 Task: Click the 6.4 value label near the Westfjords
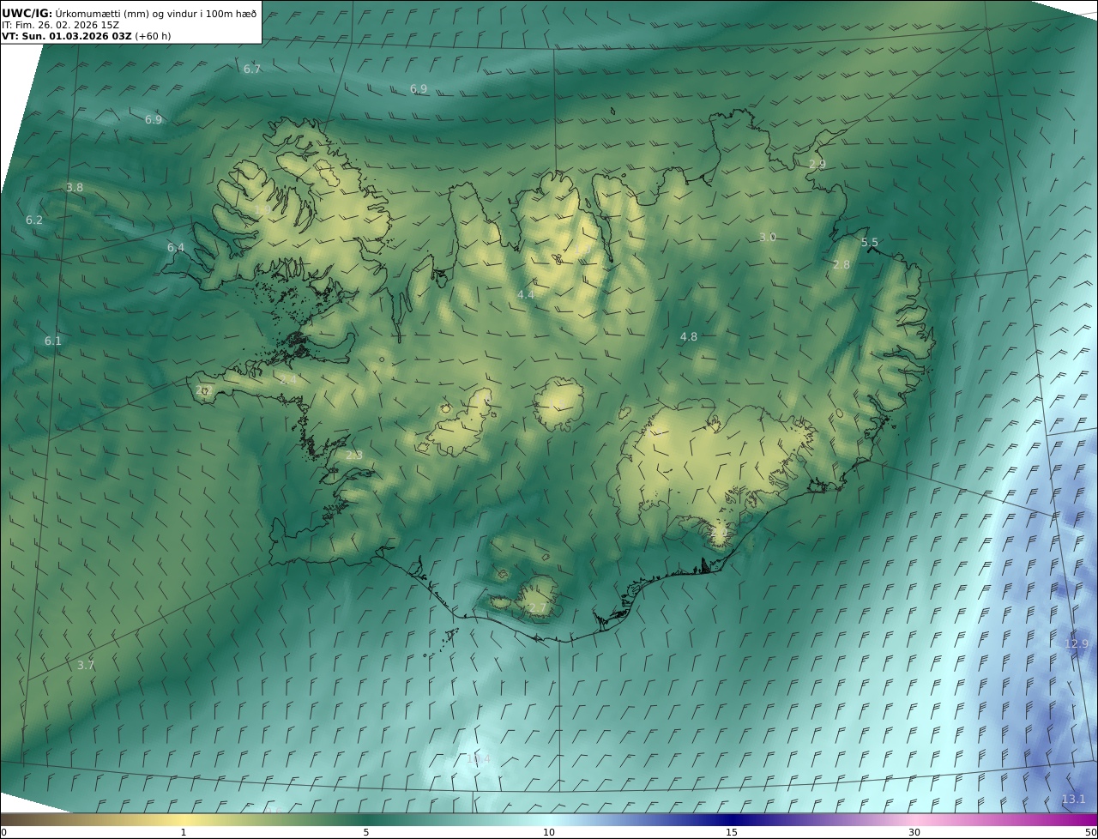point(176,248)
